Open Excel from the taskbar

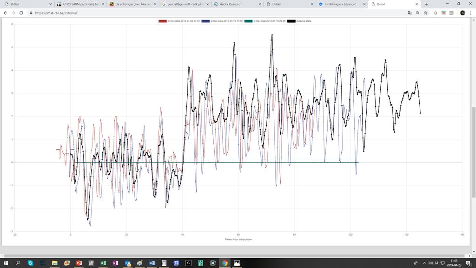pos(103,263)
